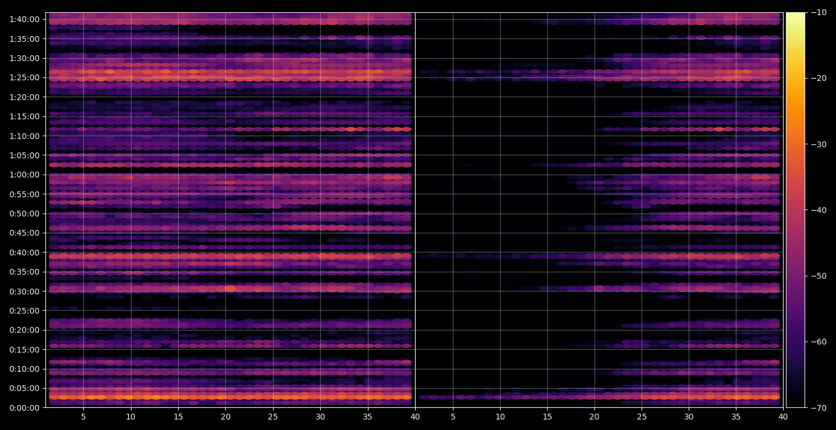Click the 0:50:00 y-axis tick label
The width and height of the screenshot is (836, 430).
24,214
